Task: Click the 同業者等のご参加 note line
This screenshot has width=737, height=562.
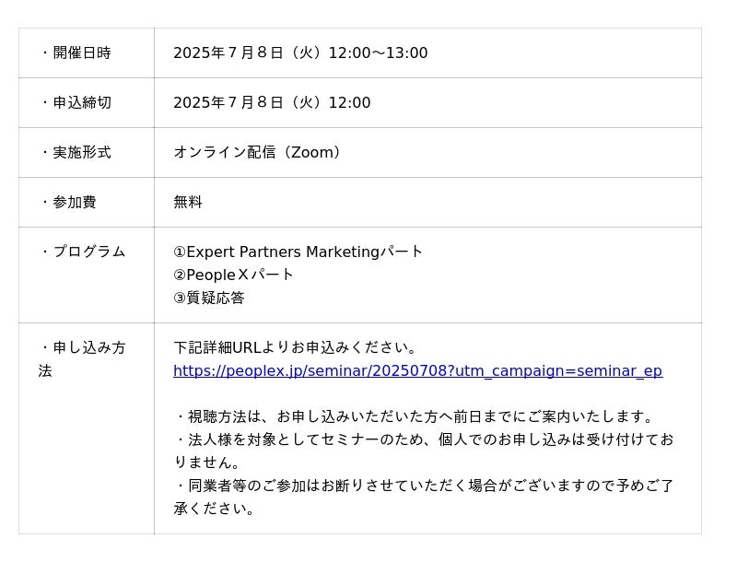Action: click(x=424, y=486)
